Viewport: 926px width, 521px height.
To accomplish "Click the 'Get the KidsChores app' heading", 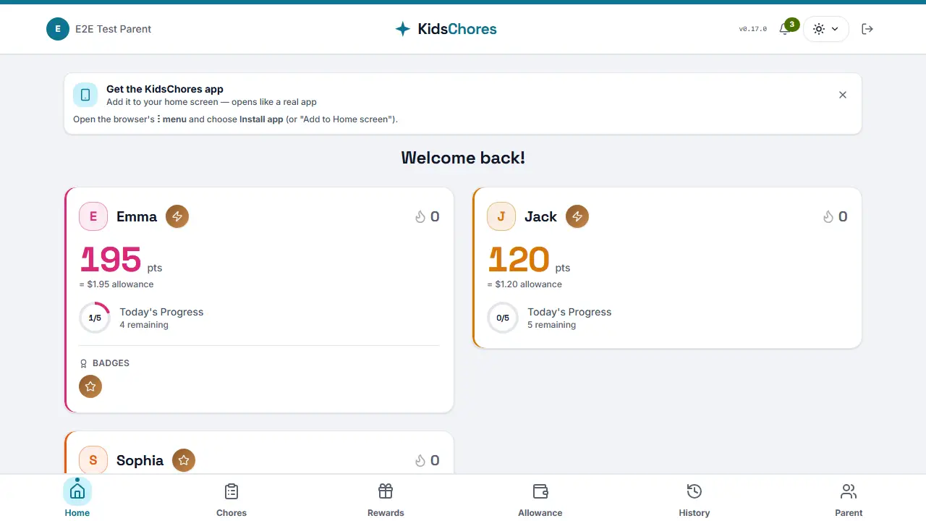I will coord(165,89).
